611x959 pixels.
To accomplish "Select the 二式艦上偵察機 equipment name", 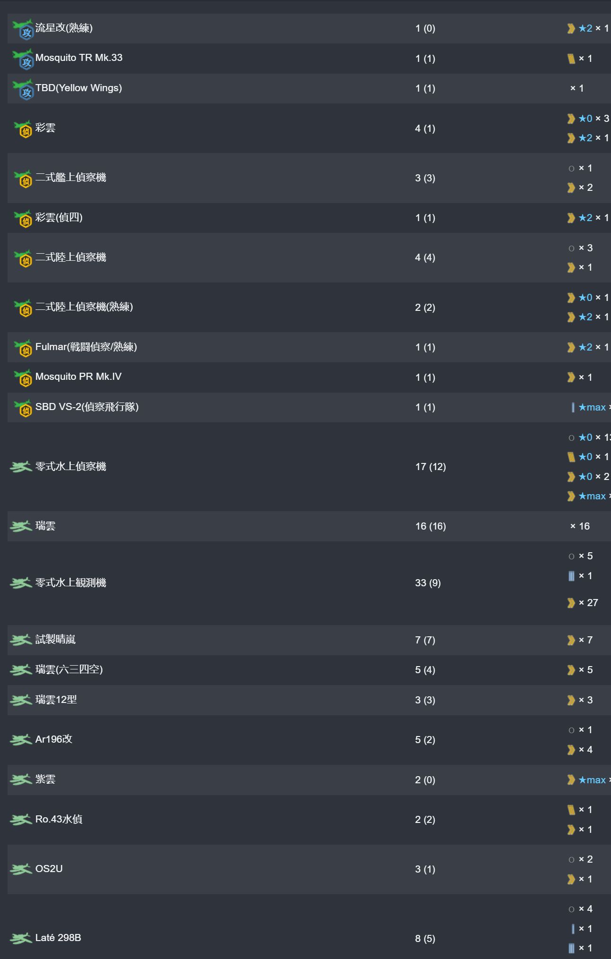I will click(71, 178).
